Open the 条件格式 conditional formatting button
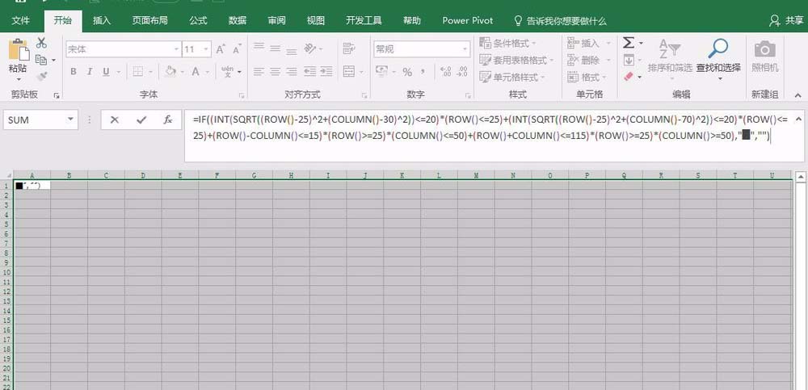The image size is (808, 390). click(x=510, y=43)
